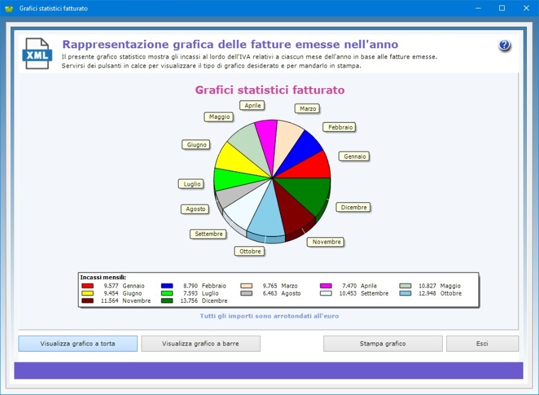
Task: Click the value 6.463 in legend
Action: point(270,294)
